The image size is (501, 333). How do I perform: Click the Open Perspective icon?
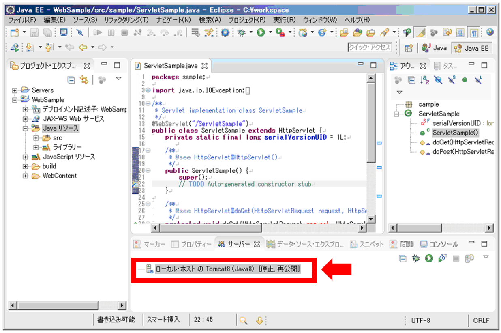coord(409,48)
